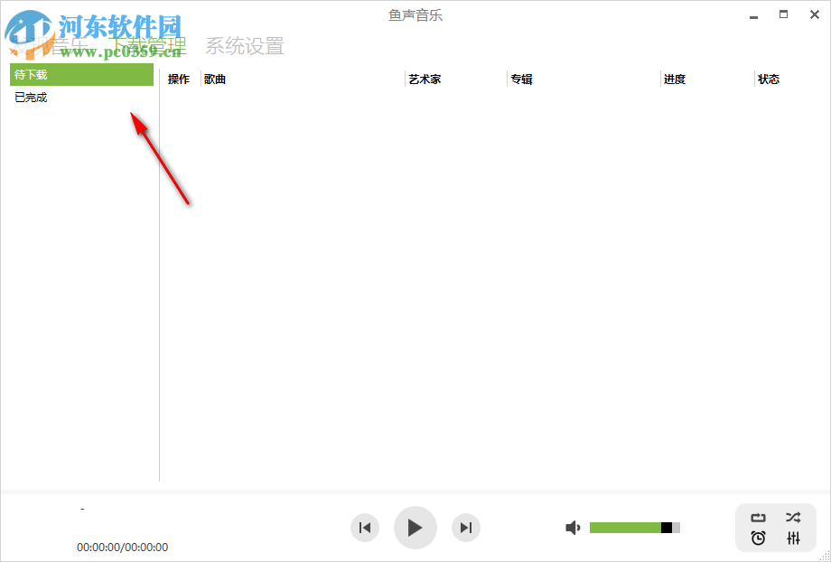The height and width of the screenshot is (562, 831).
Task: Skip to the next track
Action: [466, 528]
